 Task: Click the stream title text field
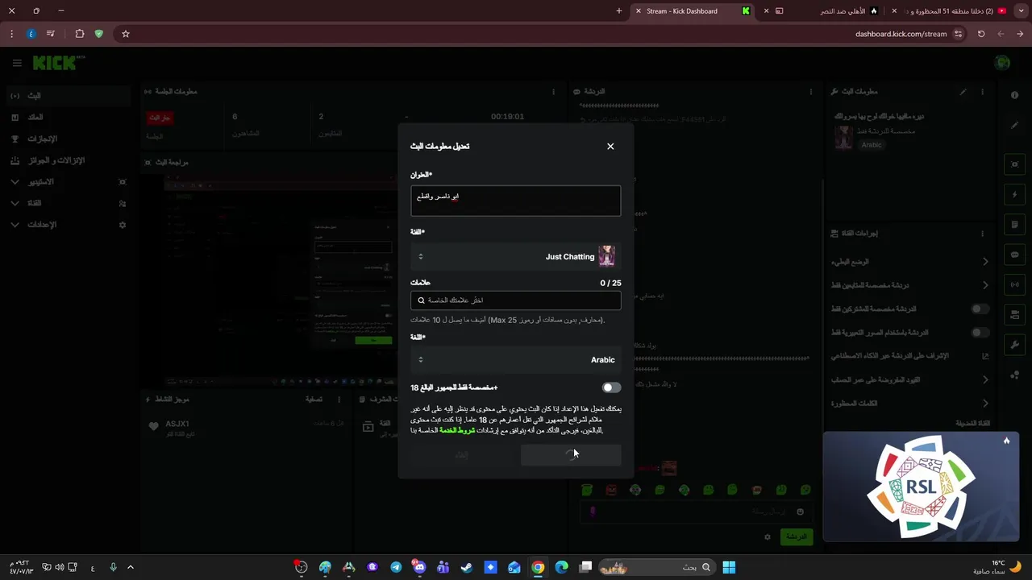point(516,201)
